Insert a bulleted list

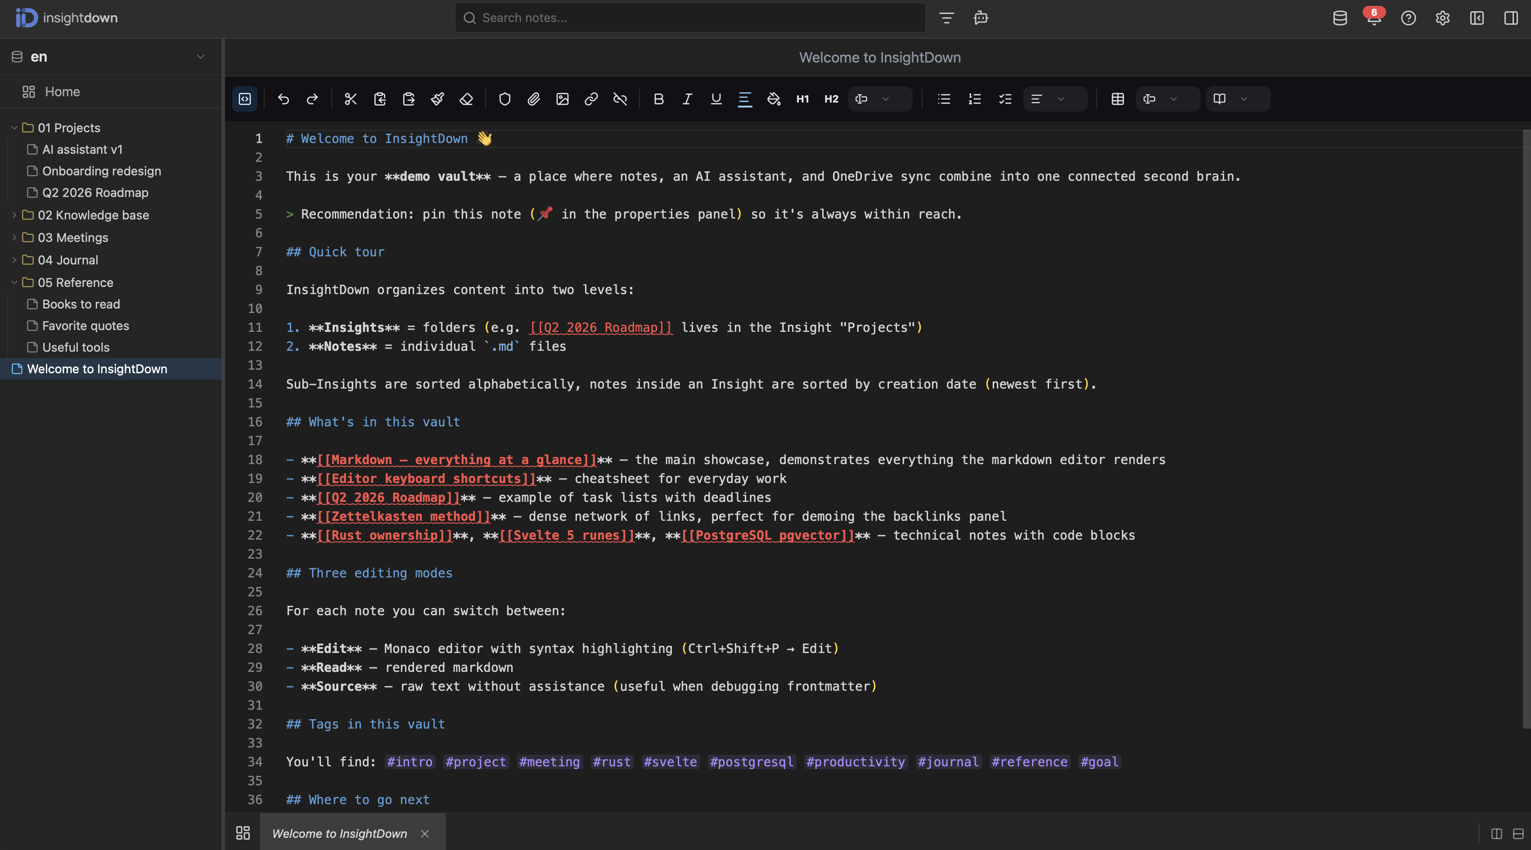[944, 99]
